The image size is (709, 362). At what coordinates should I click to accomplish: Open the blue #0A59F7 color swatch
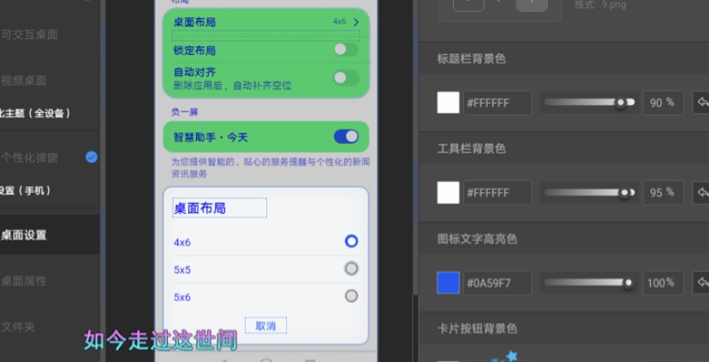pyautogui.click(x=448, y=282)
